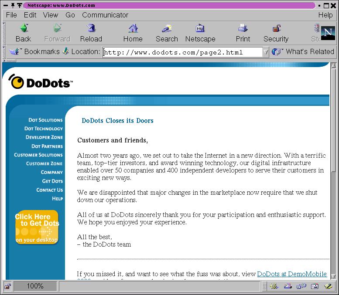Open Customer Zone link
This screenshot has height=295, width=339.
(x=44, y=163)
